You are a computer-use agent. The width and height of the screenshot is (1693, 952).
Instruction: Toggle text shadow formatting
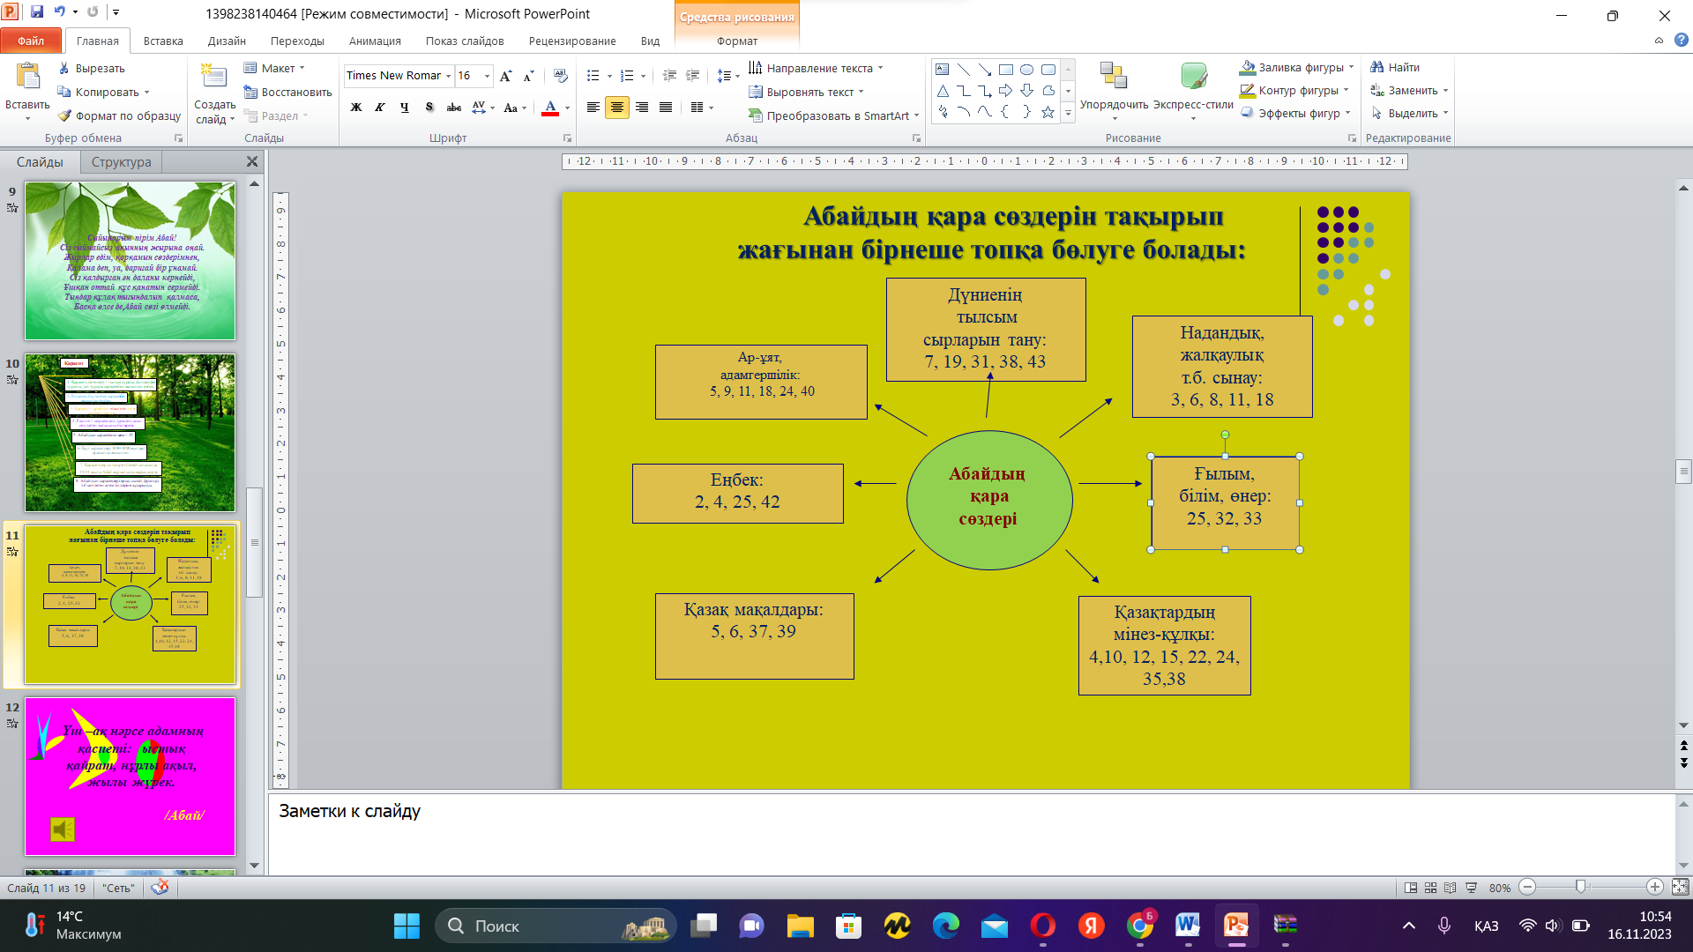pyautogui.click(x=429, y=108)
